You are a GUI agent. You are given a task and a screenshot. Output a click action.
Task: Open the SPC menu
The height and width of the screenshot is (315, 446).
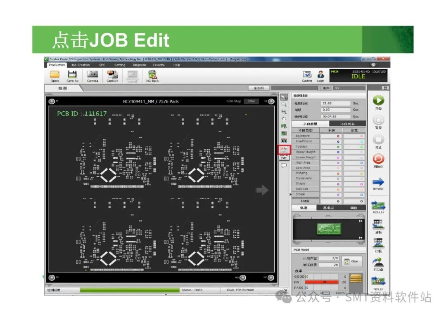click(102, 65)
